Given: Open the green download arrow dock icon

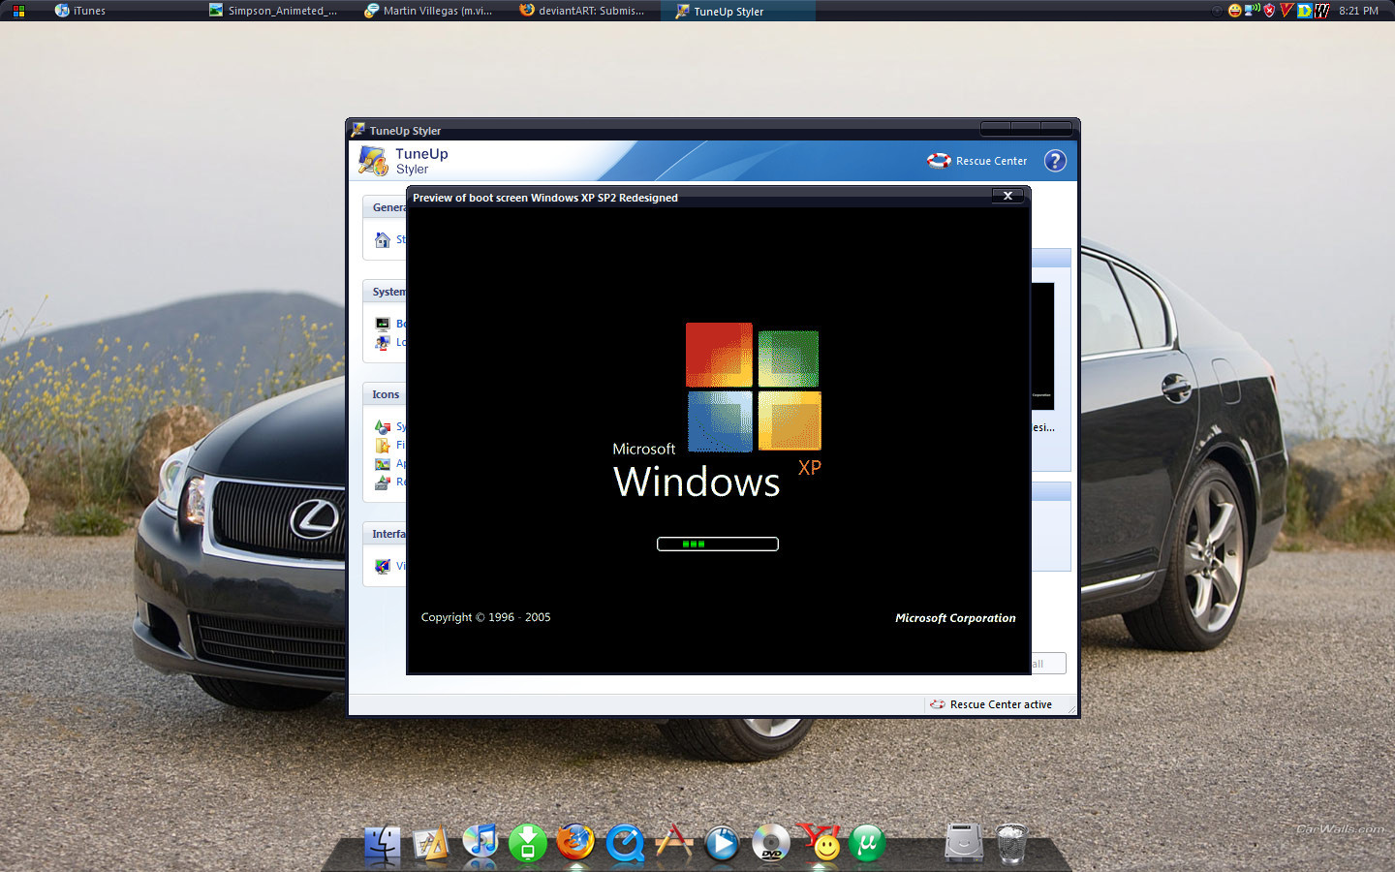Looking at the screenshot, I should [528, 842].
